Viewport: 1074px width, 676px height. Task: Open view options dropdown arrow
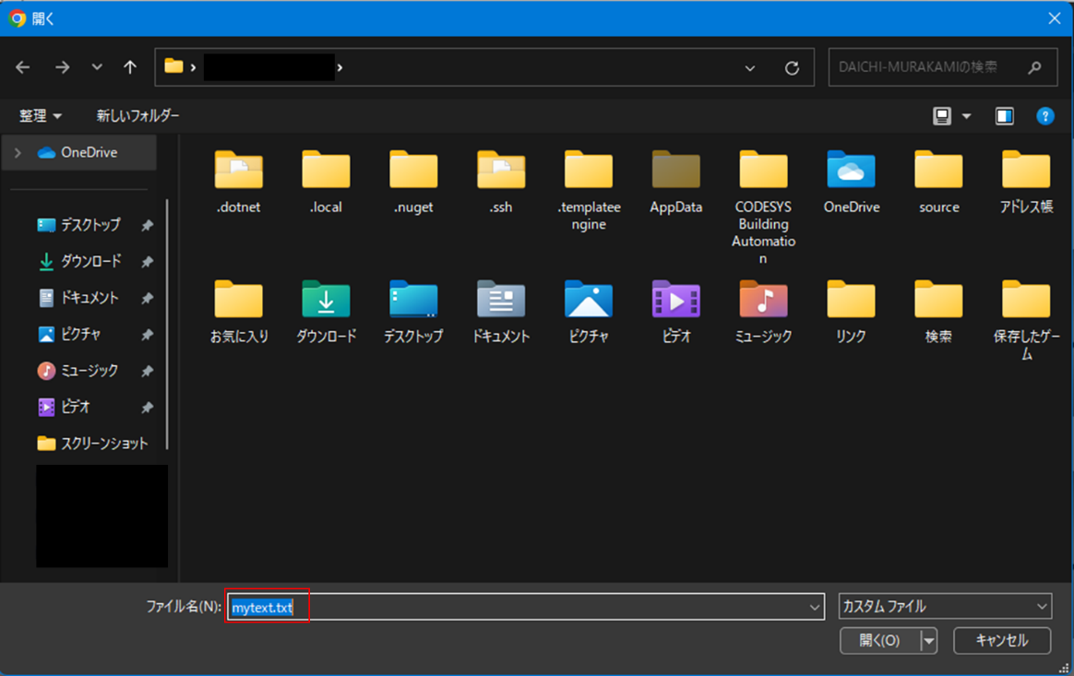pyautogui.click(x=966, y=116)
